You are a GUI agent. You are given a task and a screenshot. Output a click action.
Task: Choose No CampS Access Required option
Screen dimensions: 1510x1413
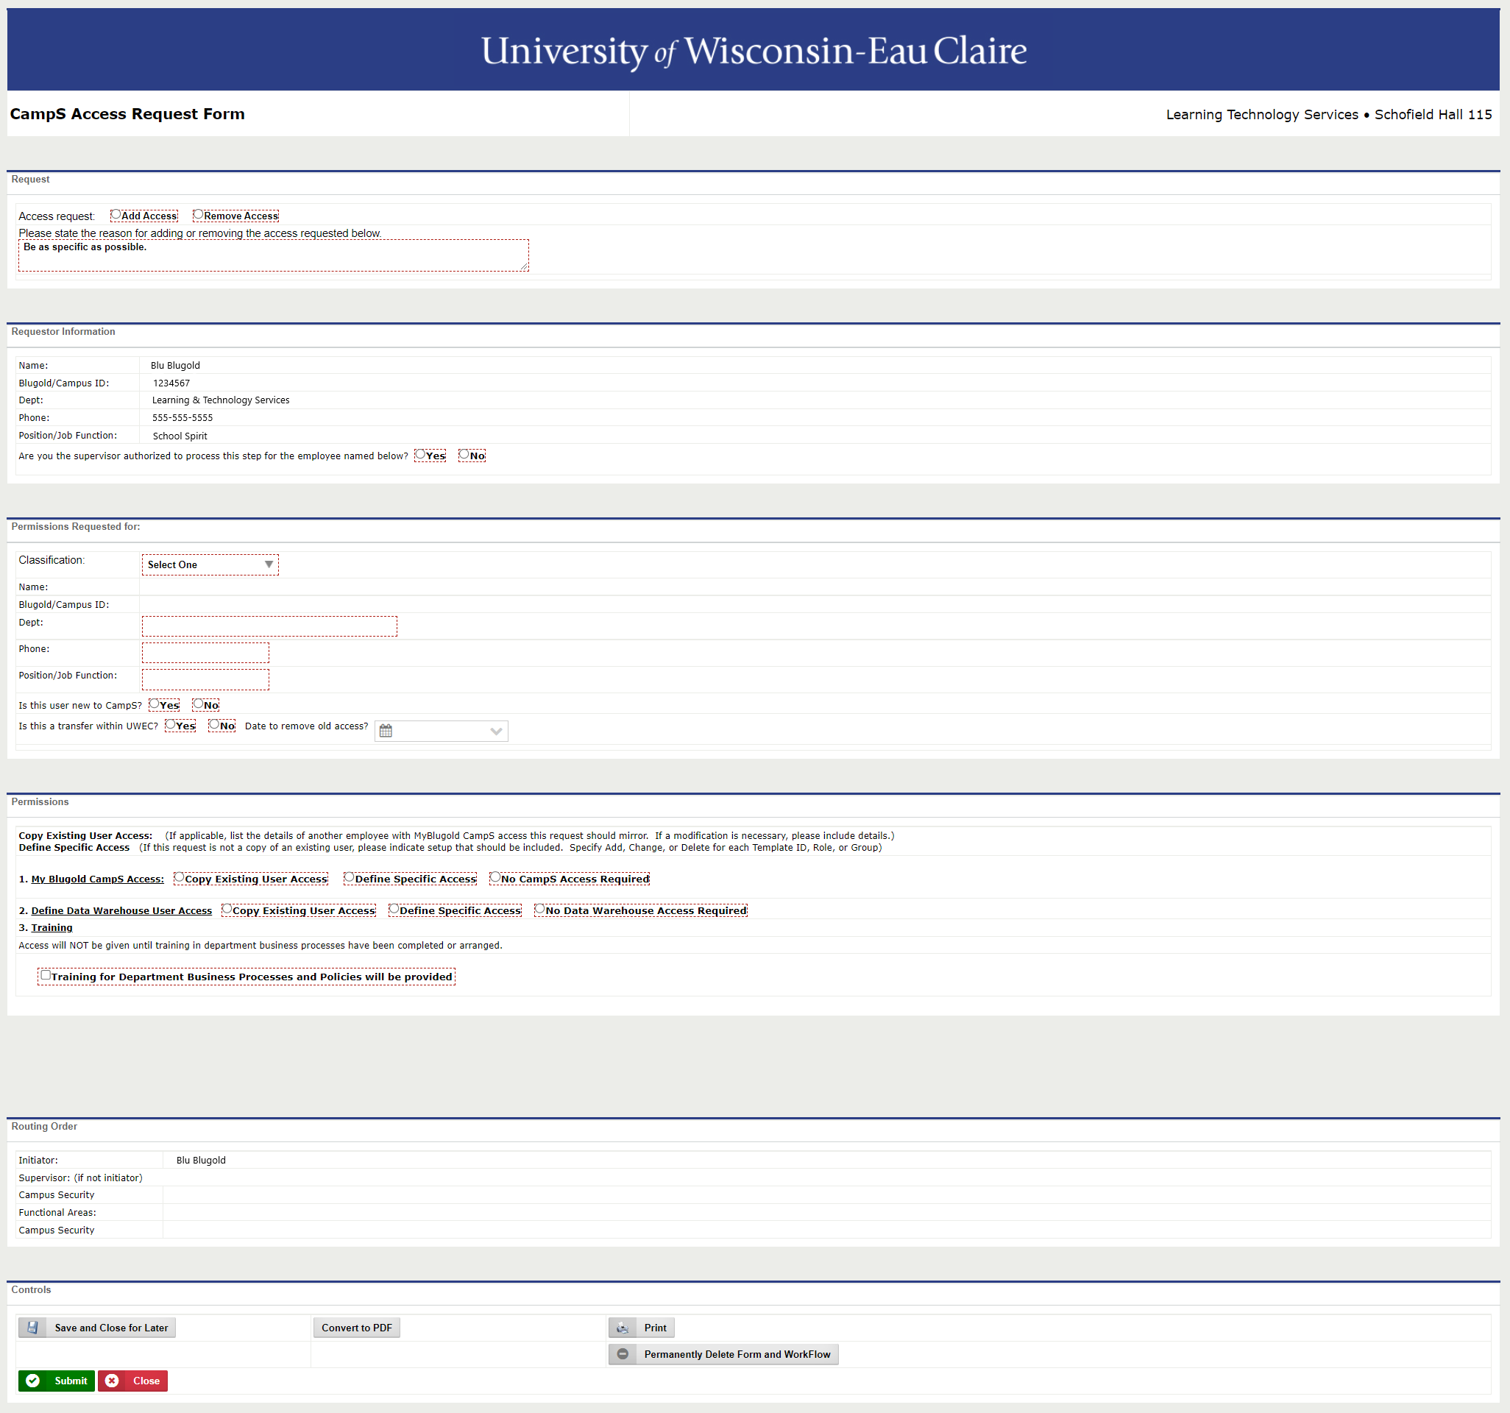pos(495,877)
